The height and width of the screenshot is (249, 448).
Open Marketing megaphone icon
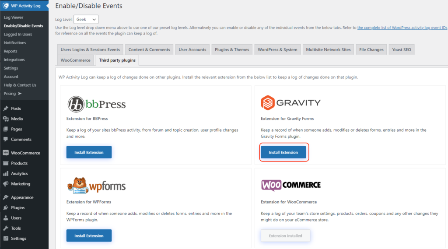click(6, 184)
